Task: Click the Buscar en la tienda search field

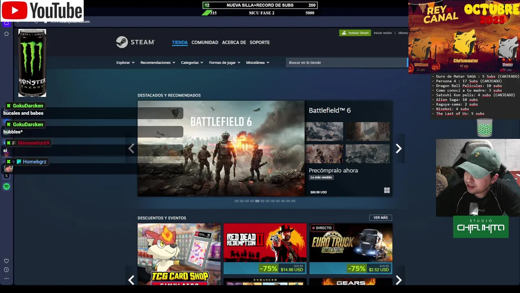Action: point(347,63)
